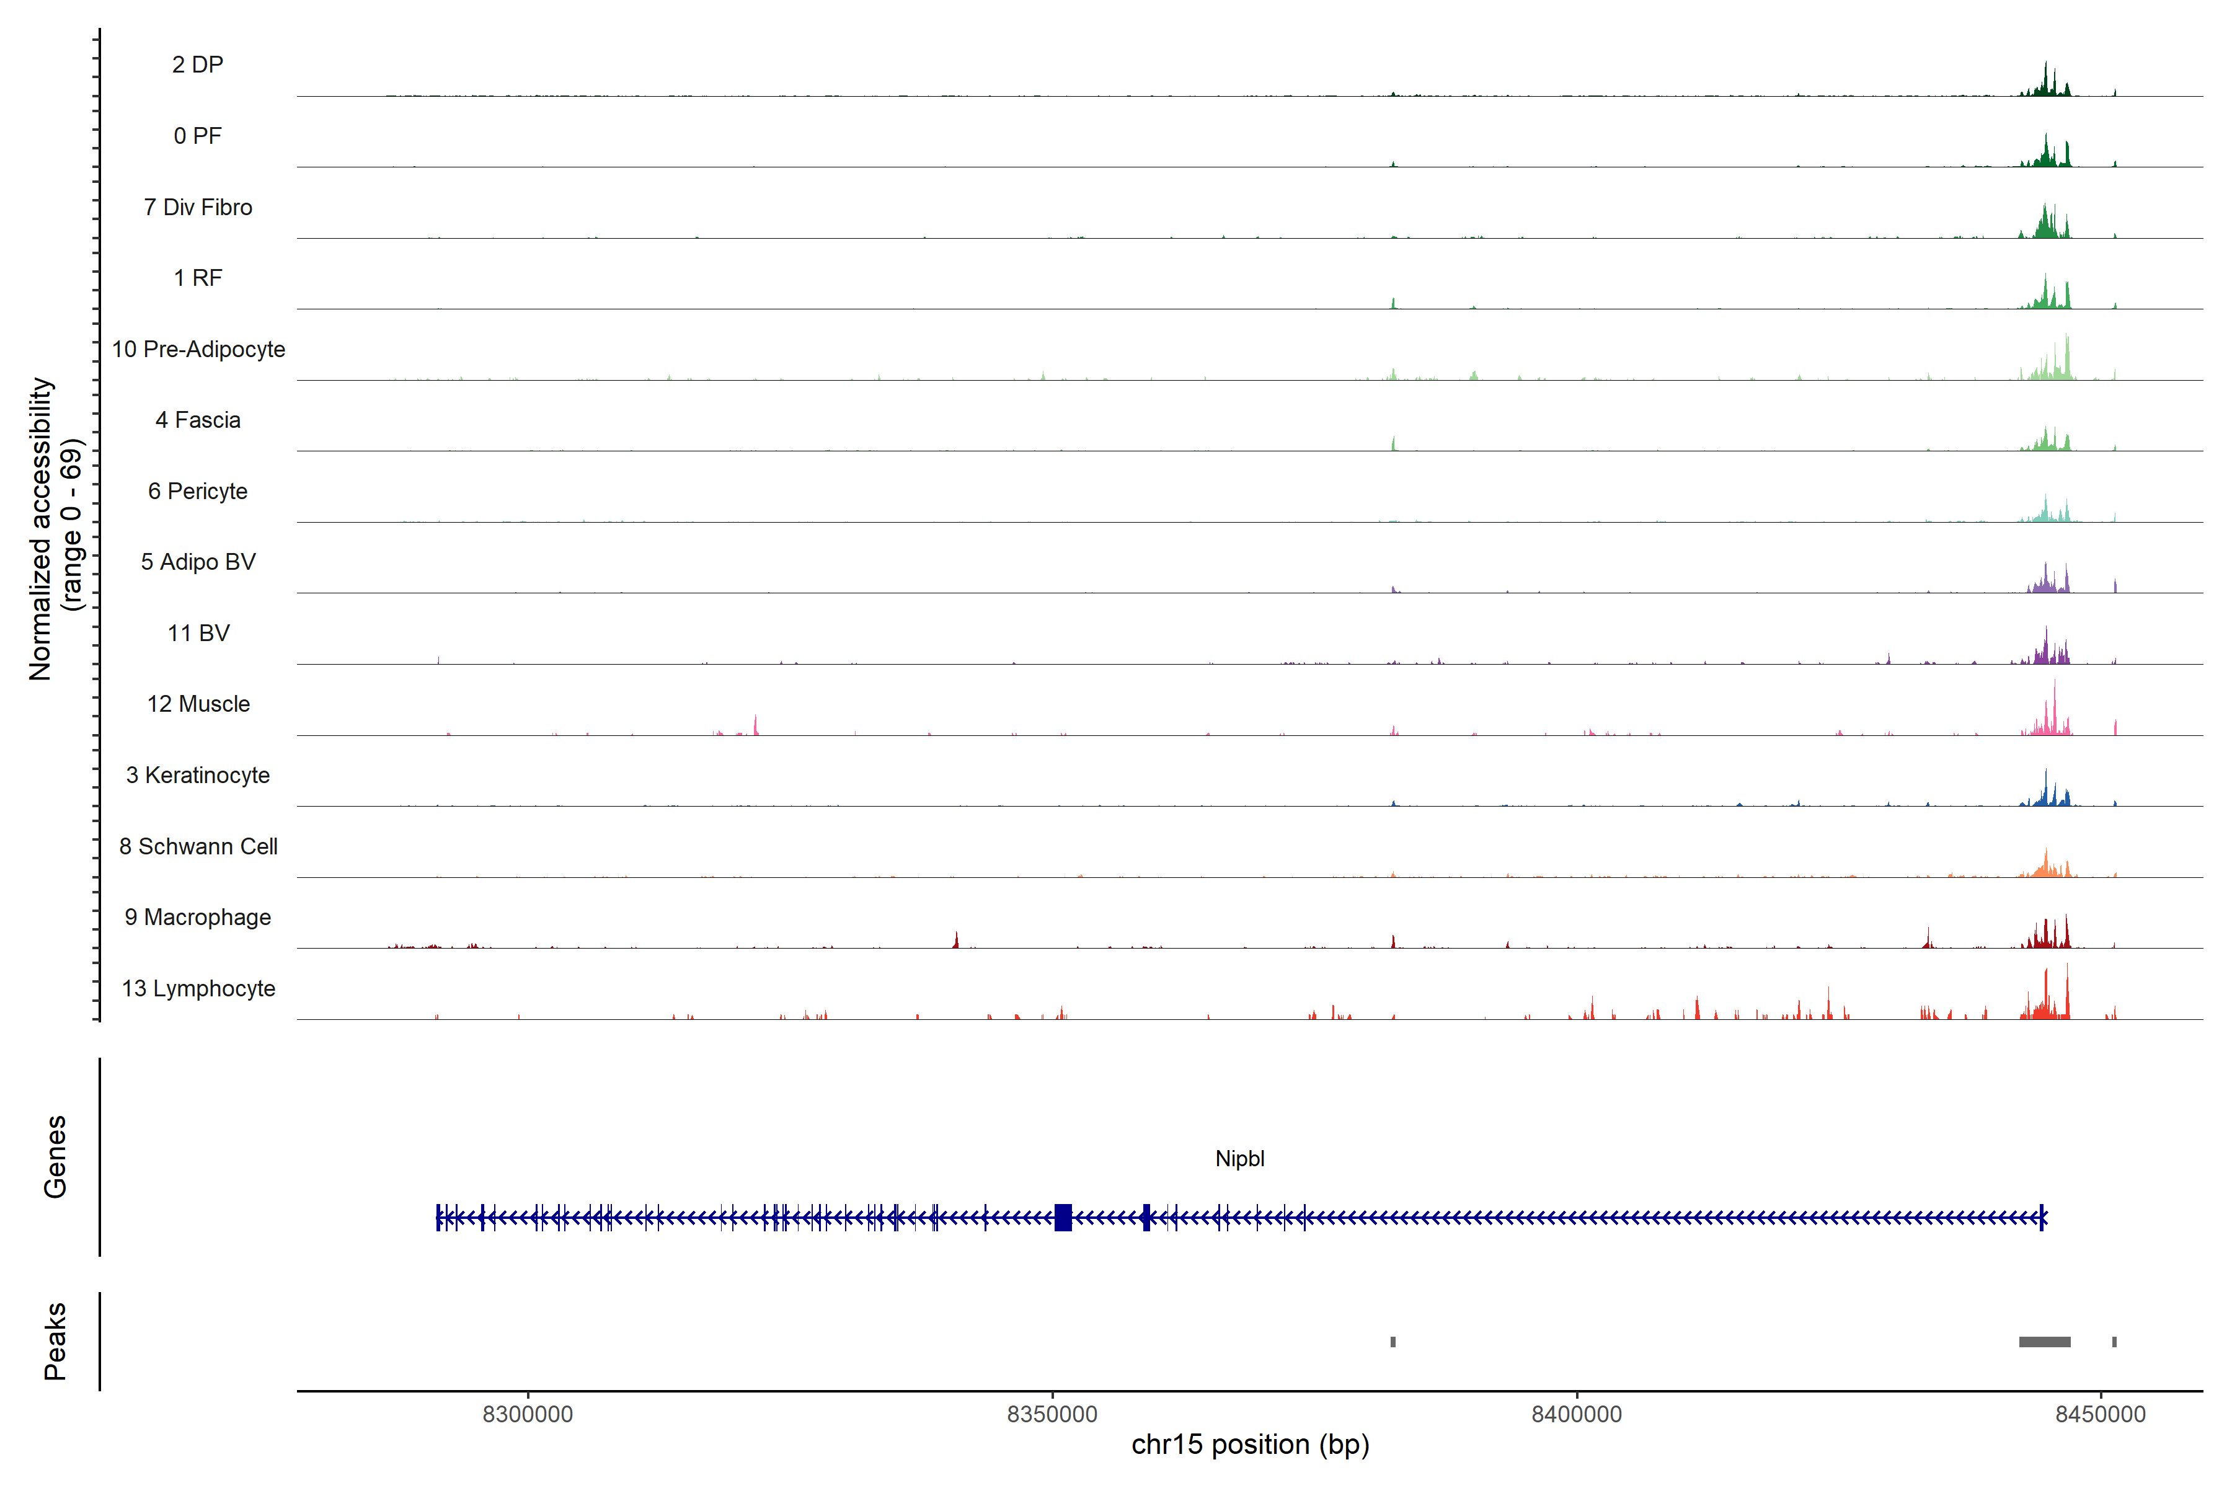2232x1488 pixels.
Task: Click the 8300000 axis tick label
Action: tap(528, 1414)
